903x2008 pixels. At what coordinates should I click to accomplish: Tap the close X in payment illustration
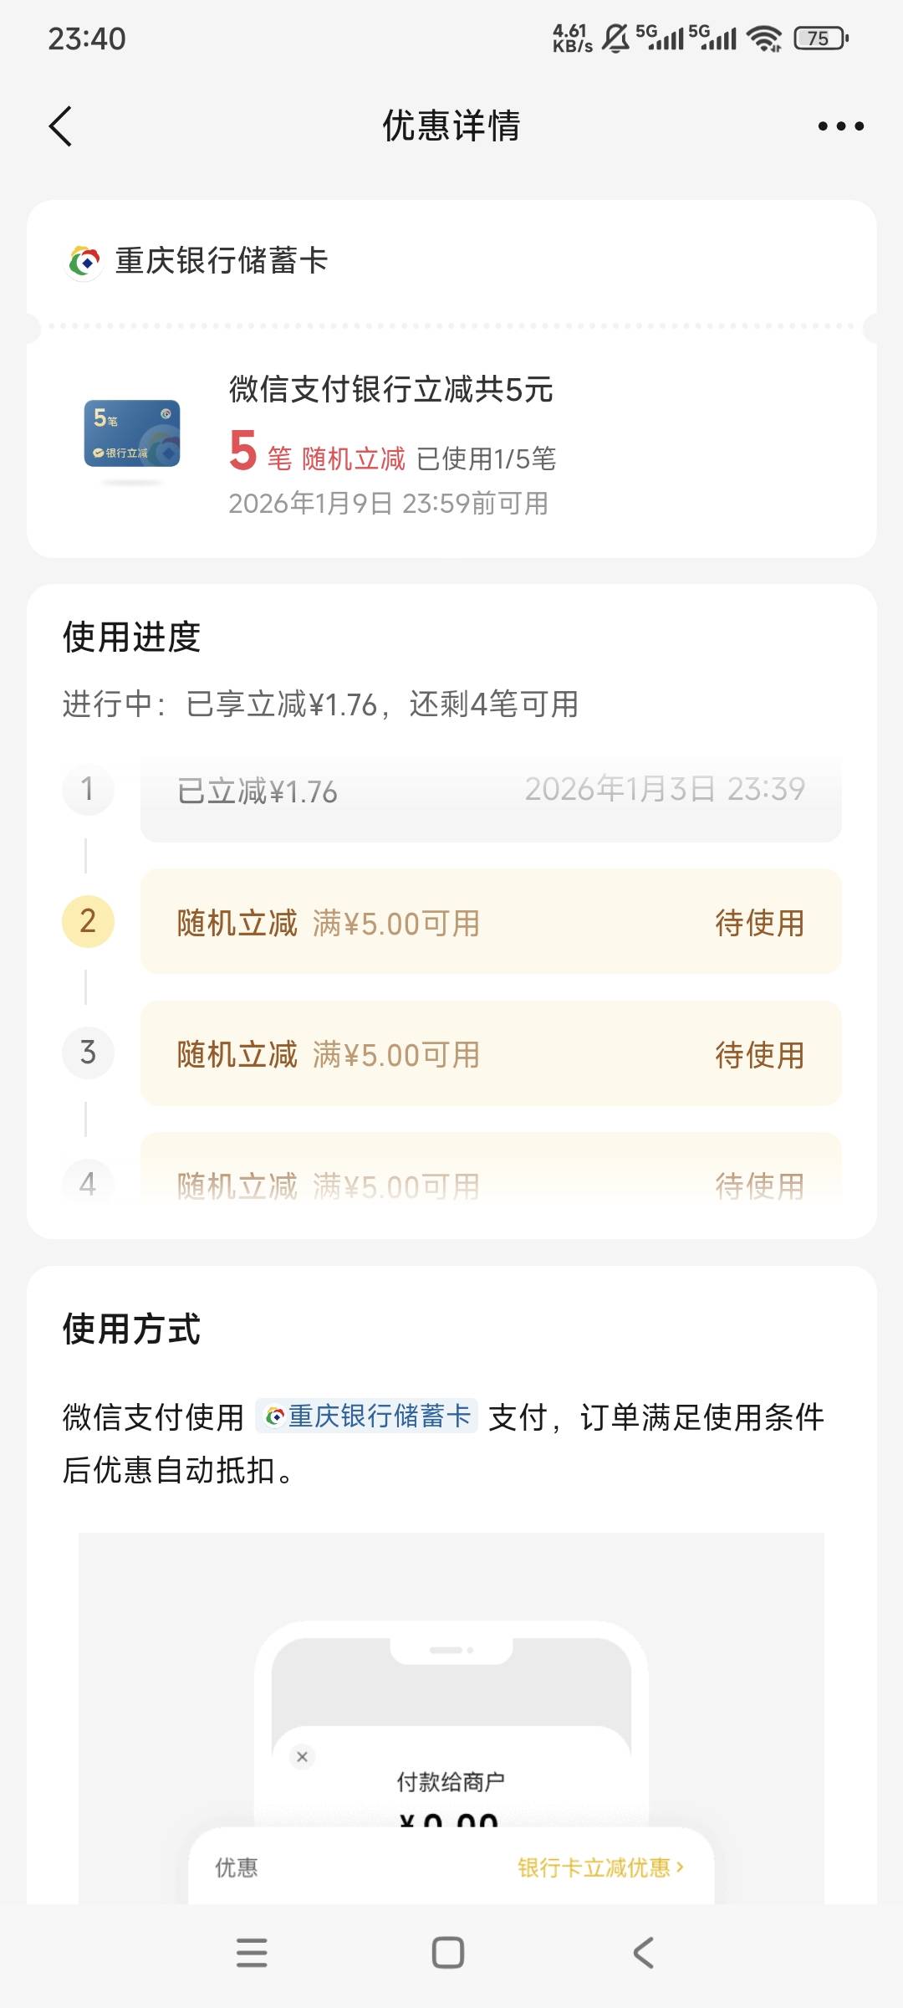pos(303,1757)
